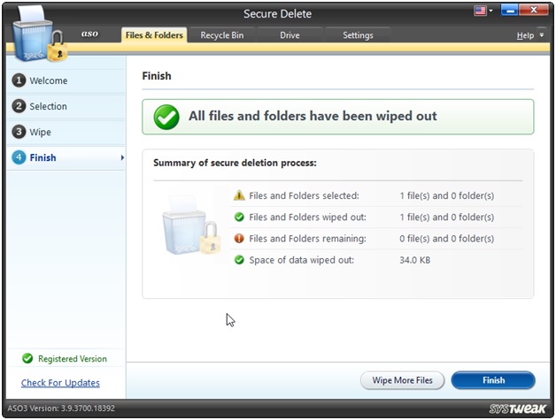Minimize the Secure Delete window
Image resolution: width=556 pixels, height=420 pixels.
tap(510, 11)
